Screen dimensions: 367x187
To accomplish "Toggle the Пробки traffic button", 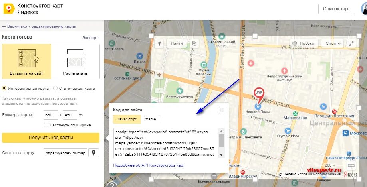I will [304, 43].
